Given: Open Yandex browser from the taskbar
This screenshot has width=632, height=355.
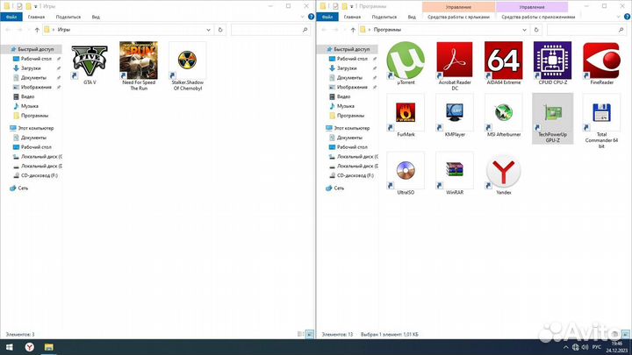Looking at the screenshot, I should click(30, 347).
